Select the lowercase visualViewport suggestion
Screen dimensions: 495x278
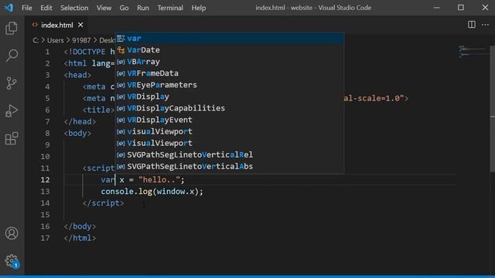point(230,131)
